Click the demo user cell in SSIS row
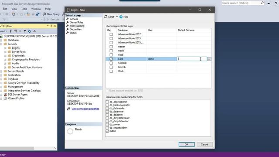This screenshot has height=157, width=279. pos(162,59)
